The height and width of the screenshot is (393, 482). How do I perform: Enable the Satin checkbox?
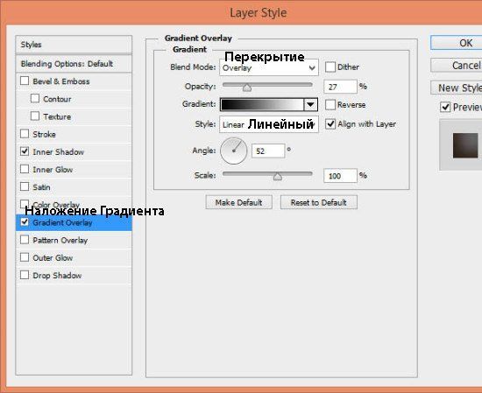pos(25,186)
